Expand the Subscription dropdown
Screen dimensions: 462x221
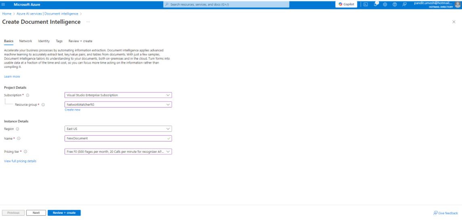point(118,95)
